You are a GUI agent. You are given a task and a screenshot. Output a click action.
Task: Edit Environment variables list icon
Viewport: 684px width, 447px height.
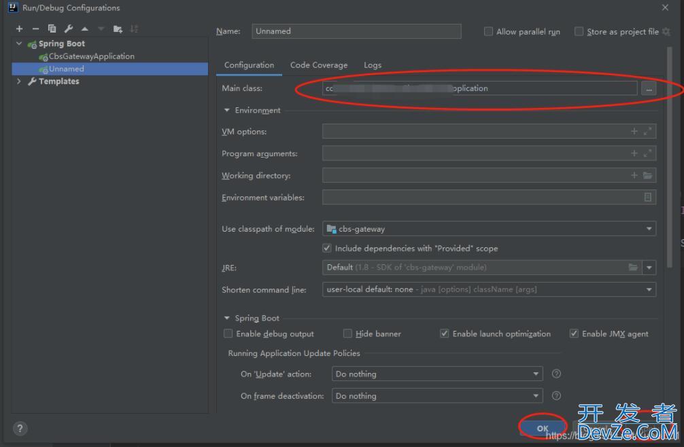tap(648, 198)
